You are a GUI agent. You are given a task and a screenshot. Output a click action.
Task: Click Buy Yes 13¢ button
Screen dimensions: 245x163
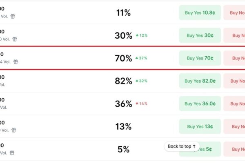(200, 126)
